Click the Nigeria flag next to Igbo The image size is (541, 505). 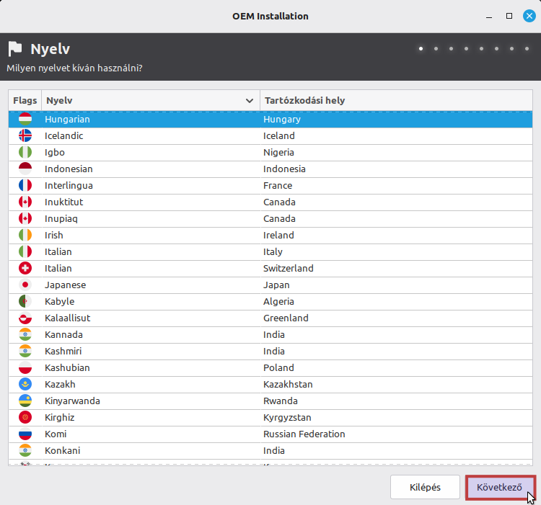25,152
